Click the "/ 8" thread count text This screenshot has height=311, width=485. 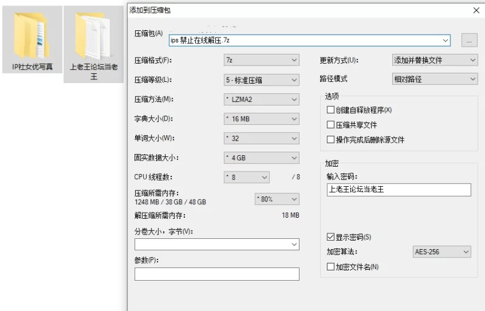pos(296,177)
